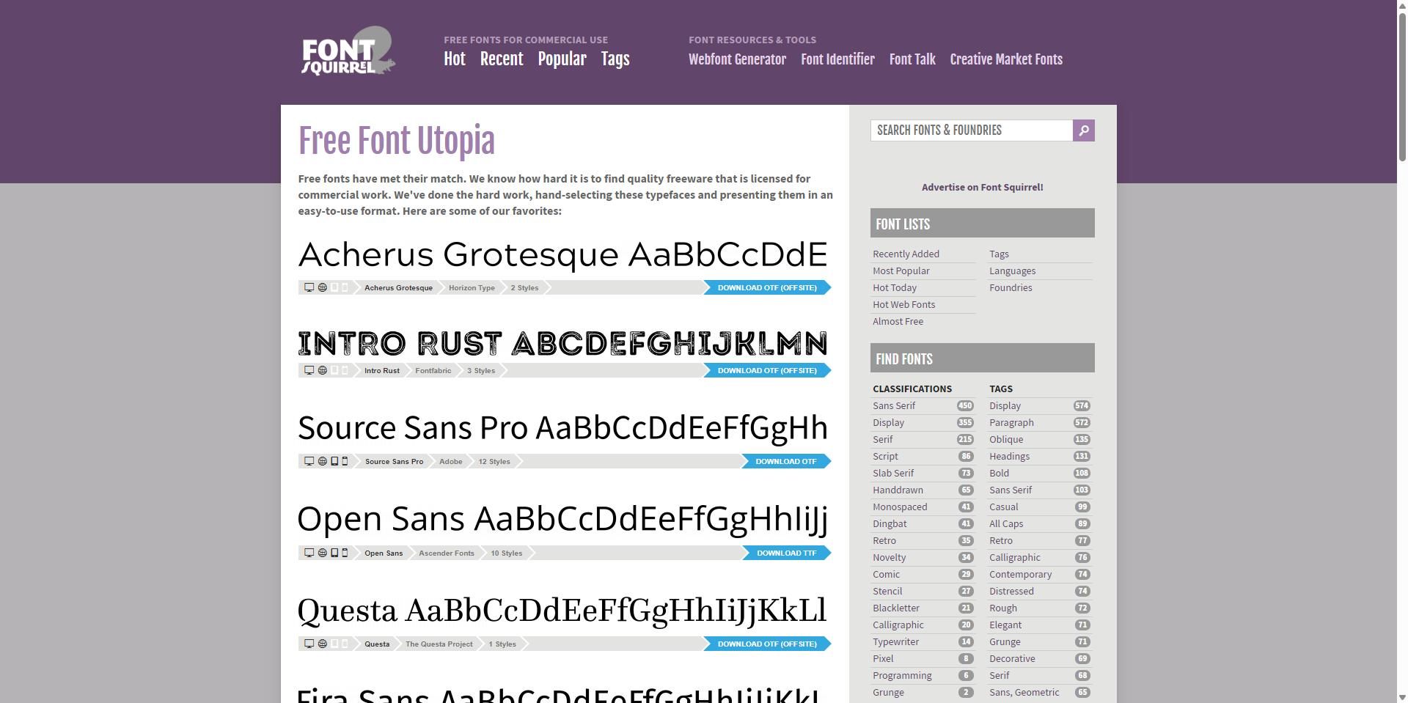Click desktop license icon for Open Sans
The image size is (1408, 703).
pyautogui.click(x=309, y=553)
